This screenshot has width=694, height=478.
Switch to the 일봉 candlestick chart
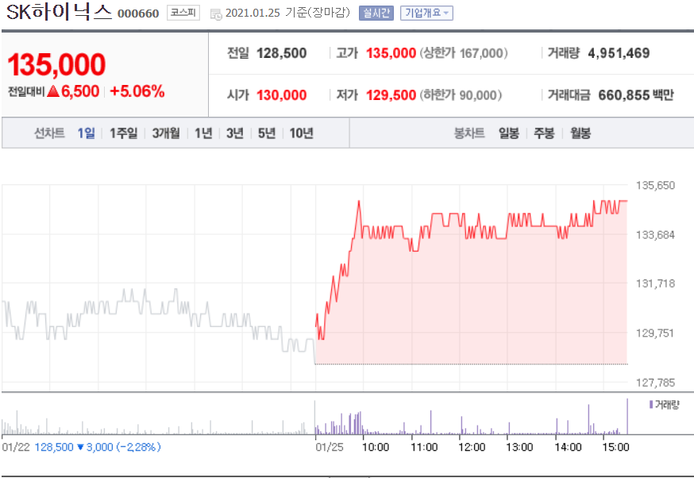(508, 133)
